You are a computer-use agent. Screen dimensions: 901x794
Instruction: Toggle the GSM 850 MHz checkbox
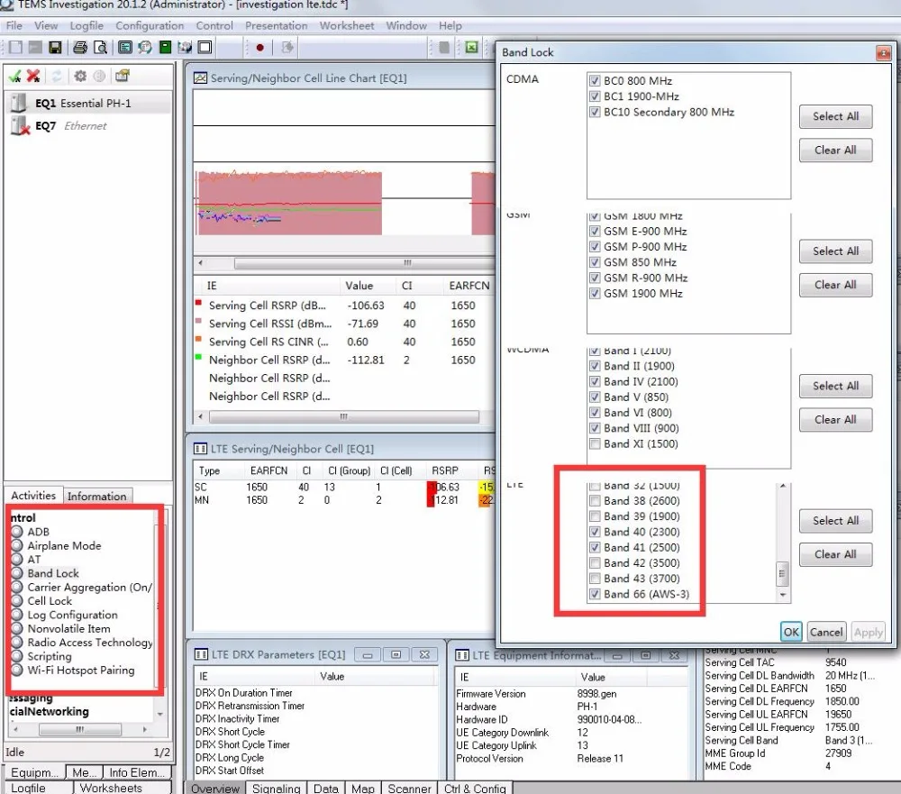pyautogui.click(x=595, y=262)
